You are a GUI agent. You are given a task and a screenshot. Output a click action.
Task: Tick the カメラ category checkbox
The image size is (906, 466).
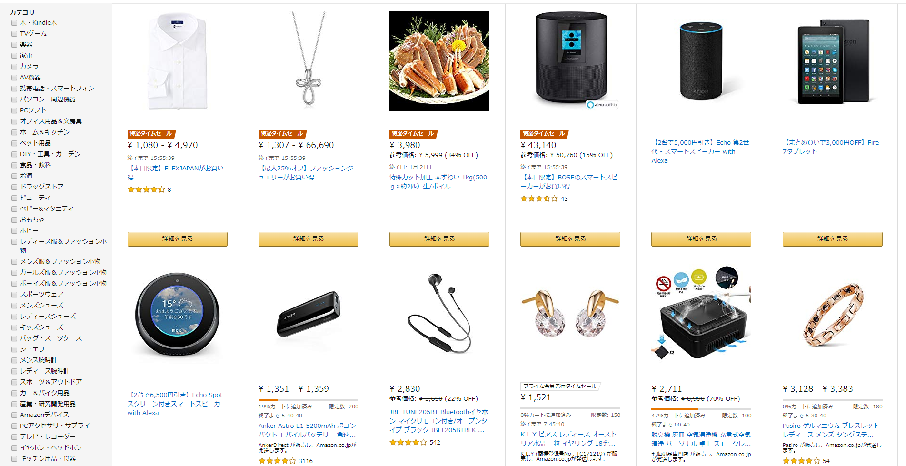[14, 67]
